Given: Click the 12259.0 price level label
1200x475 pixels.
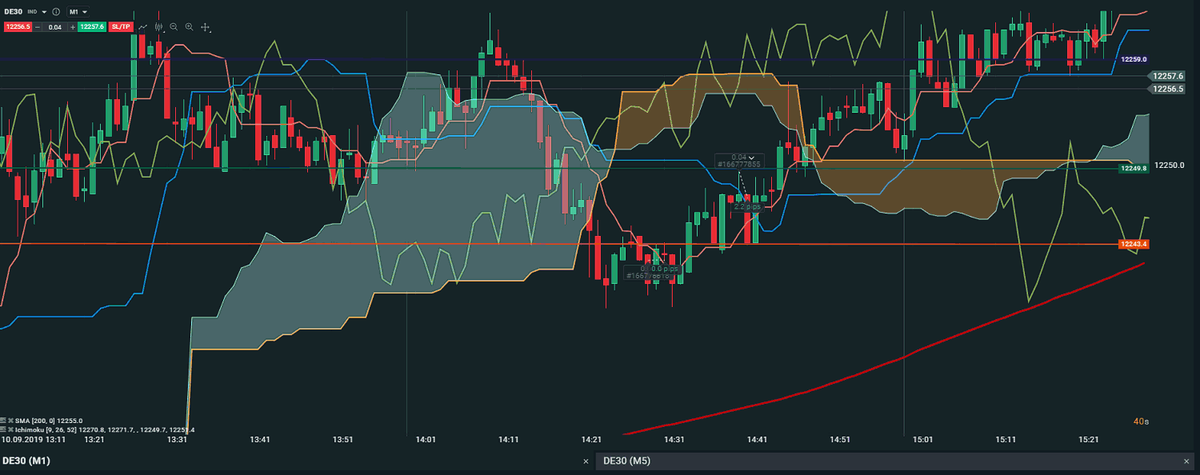Looking at the screenshot, I should click(x=1133, y=59).
